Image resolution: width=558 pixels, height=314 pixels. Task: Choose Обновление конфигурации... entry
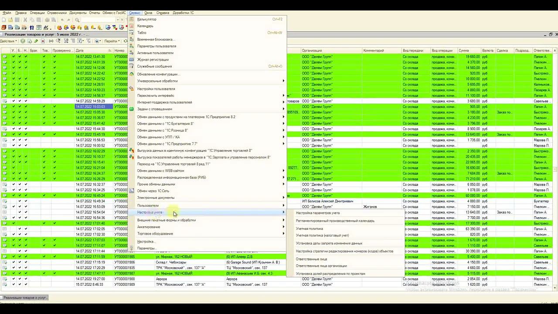[x=208, y=74]
